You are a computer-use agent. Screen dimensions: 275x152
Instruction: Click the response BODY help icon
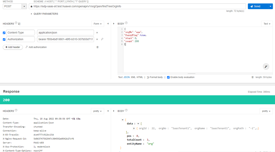(126, 110)
